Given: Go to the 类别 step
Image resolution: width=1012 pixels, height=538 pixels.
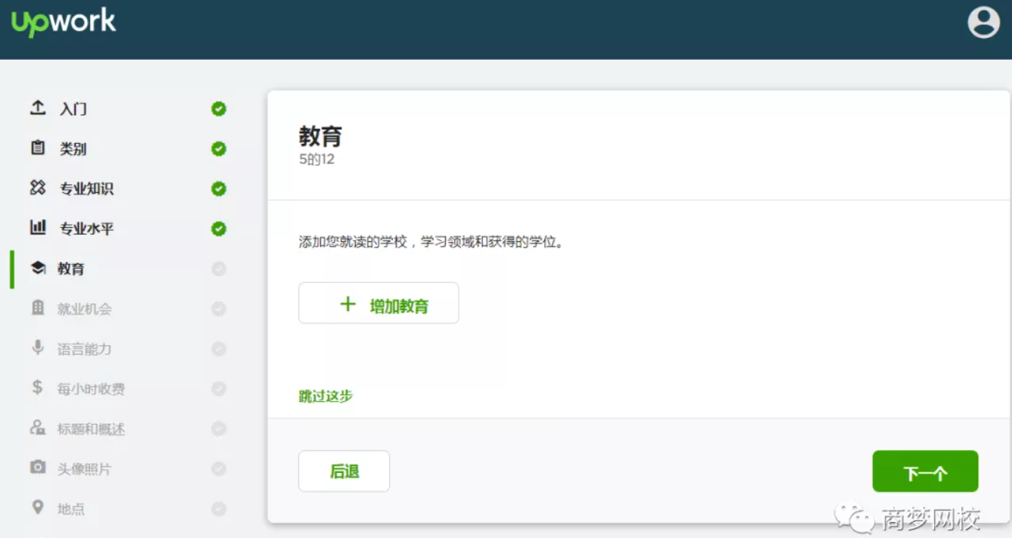Looking at the screenshot, I should point(73,149).
